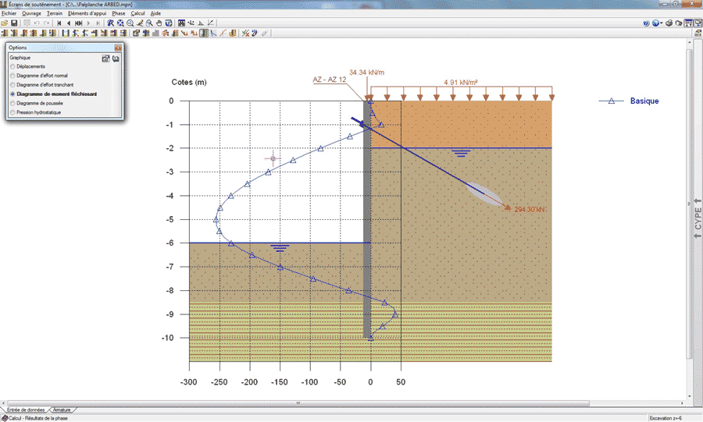Click the first small icon in Graphique header
The width and height of the screenshot is (703, 422).
coord(105,59)
